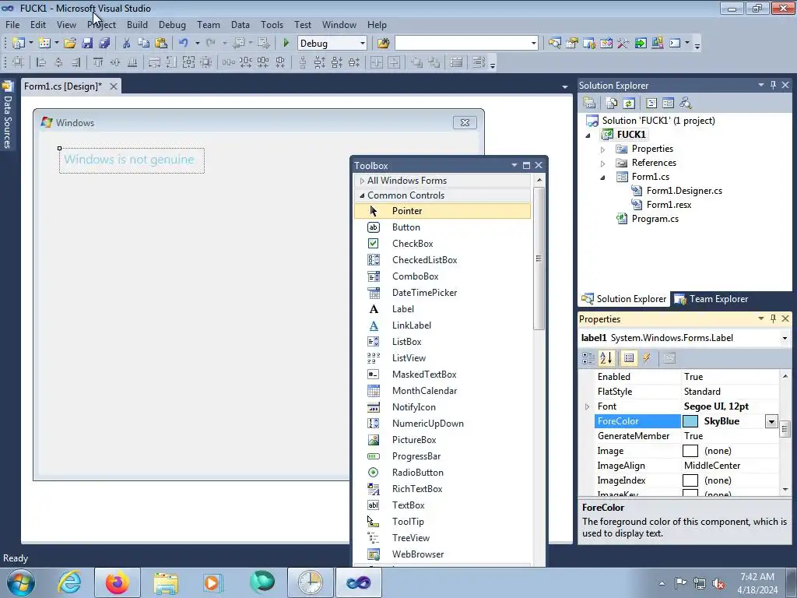This screenshot has width=797, height=598.
Task: Switch to the Solution Explorer bottom tab
Action: (624, 299)
